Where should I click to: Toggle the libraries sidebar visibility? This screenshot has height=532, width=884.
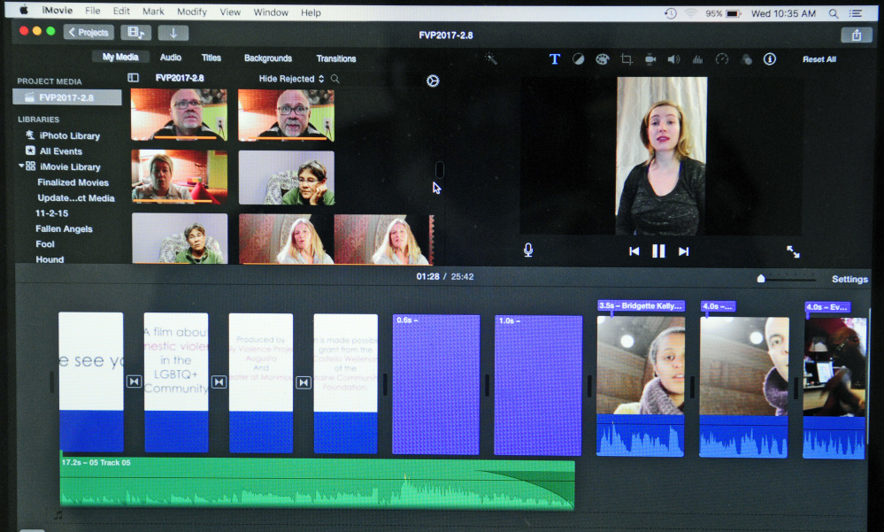click(x=133, y=78)
